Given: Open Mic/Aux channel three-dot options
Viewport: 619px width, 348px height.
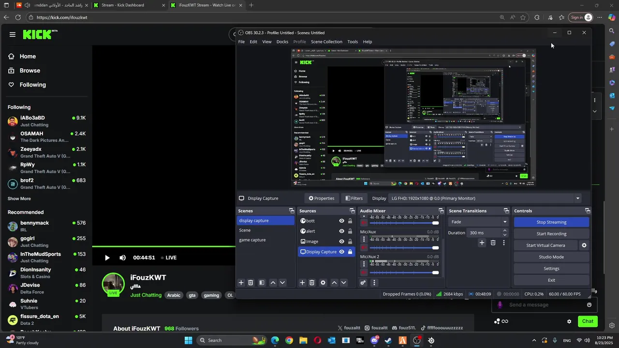Looking at the screenshot, I should coord(364,239).
